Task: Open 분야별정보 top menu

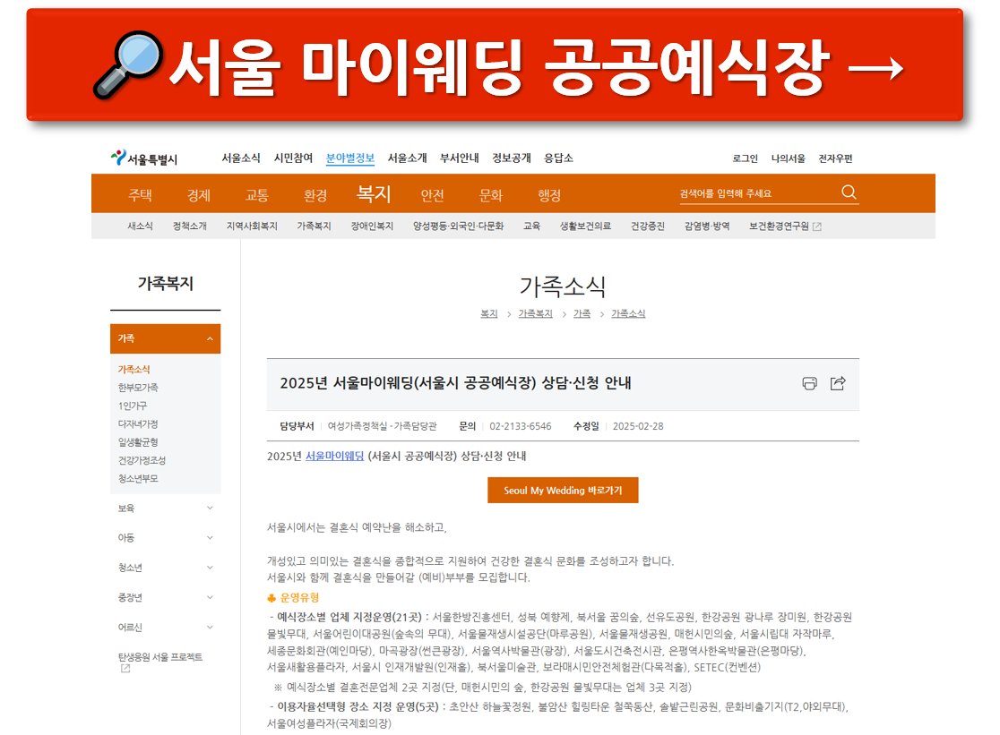Action: (x=350, y=158)
